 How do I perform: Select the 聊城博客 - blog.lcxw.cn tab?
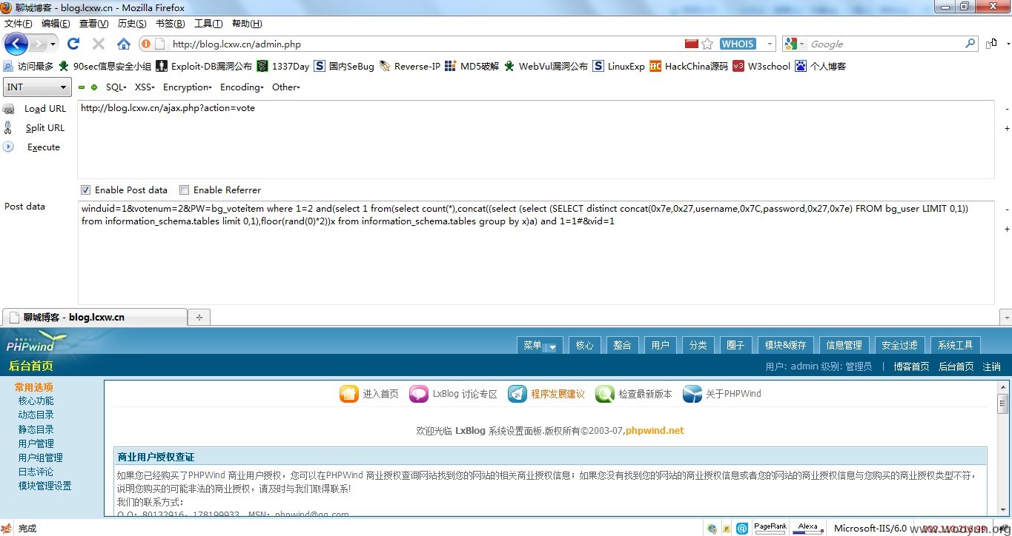[x=94, y=317]
